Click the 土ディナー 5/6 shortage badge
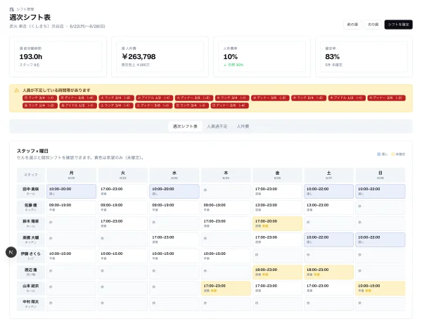The height and width of the screenshot is (330, 422). (x=153, y=105)
